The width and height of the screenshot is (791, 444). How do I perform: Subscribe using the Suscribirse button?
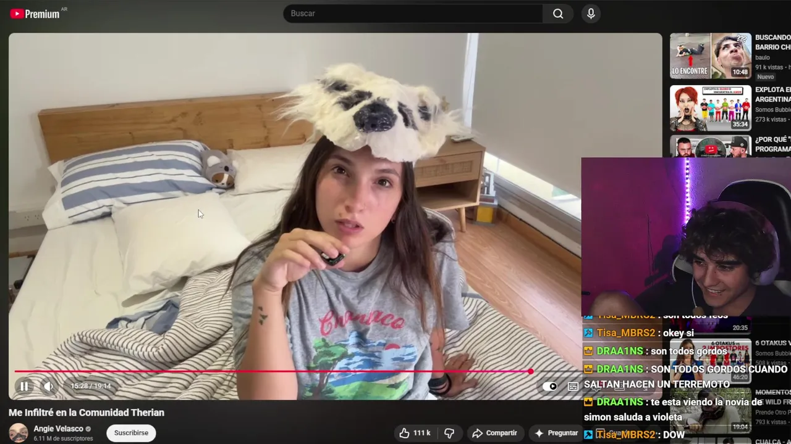(131, 433)
